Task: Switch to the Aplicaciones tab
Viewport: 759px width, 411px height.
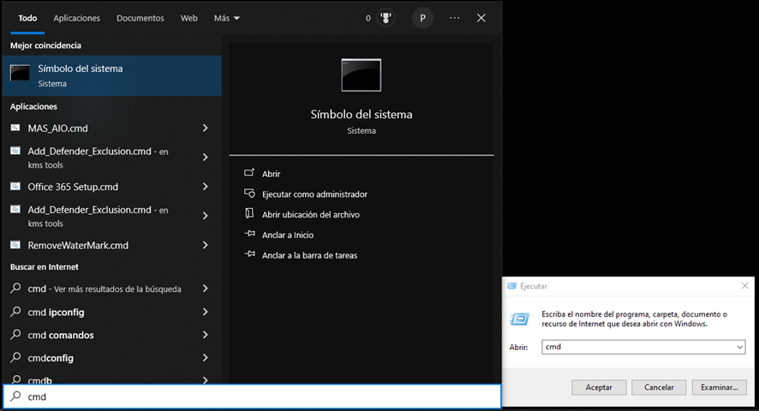Action: point(76,18)
